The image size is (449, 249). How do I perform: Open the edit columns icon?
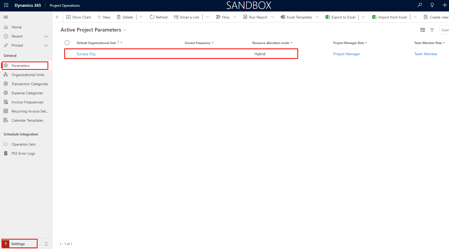coord(423,30)
